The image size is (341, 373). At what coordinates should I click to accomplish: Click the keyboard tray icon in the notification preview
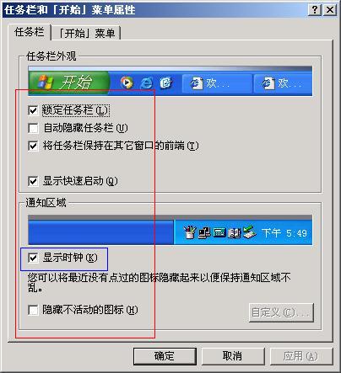[219, 232]
